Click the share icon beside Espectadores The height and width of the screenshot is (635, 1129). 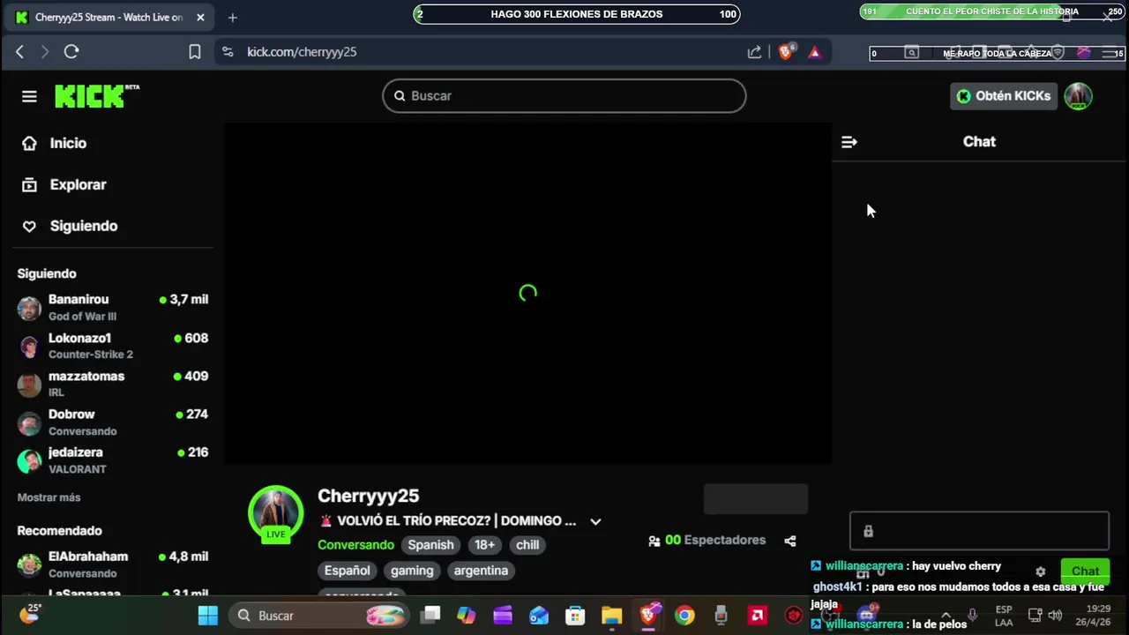[790, 541]
